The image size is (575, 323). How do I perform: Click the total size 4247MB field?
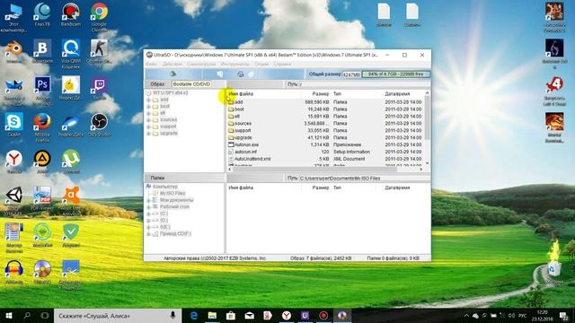(351, 74)
